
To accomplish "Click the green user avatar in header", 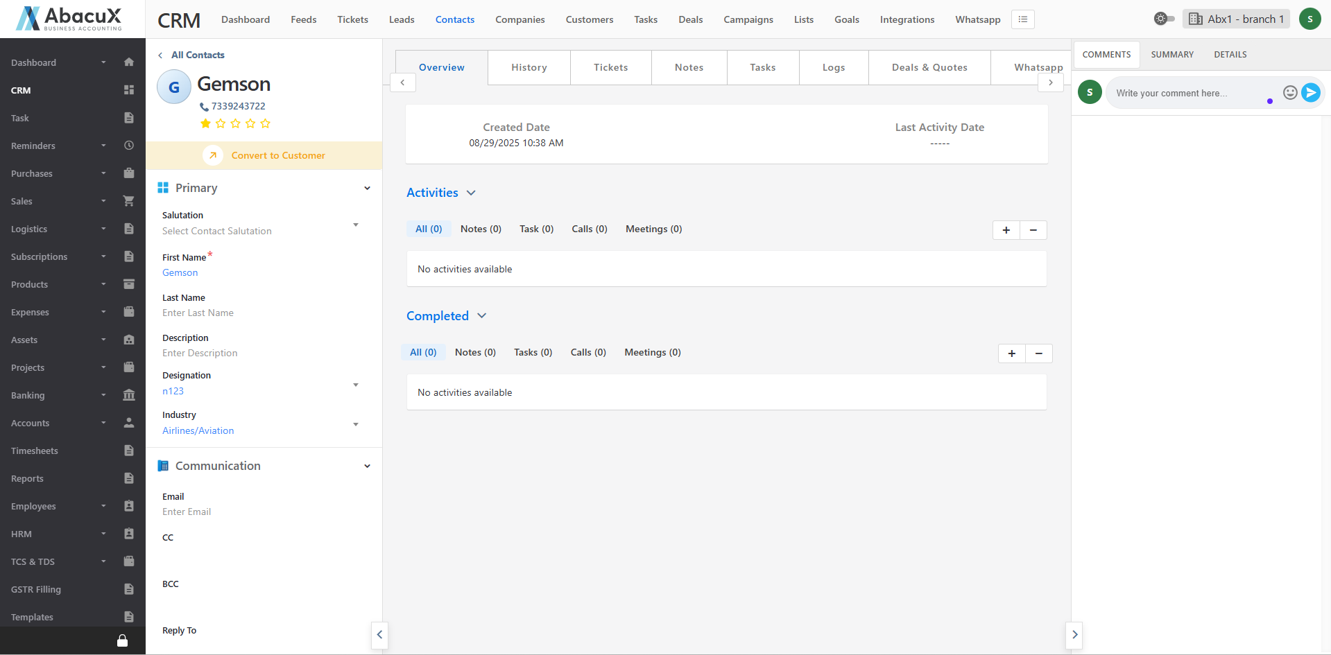I will pyautogui.click(x=1309, y=19).
